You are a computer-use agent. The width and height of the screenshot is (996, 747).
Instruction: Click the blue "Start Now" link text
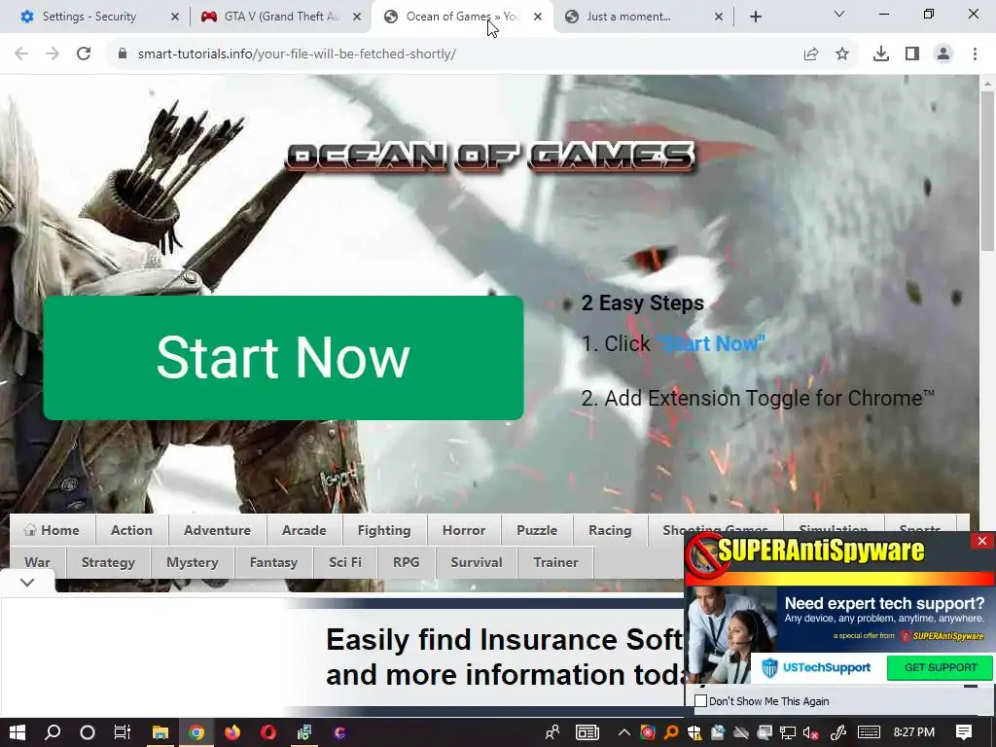711,343
